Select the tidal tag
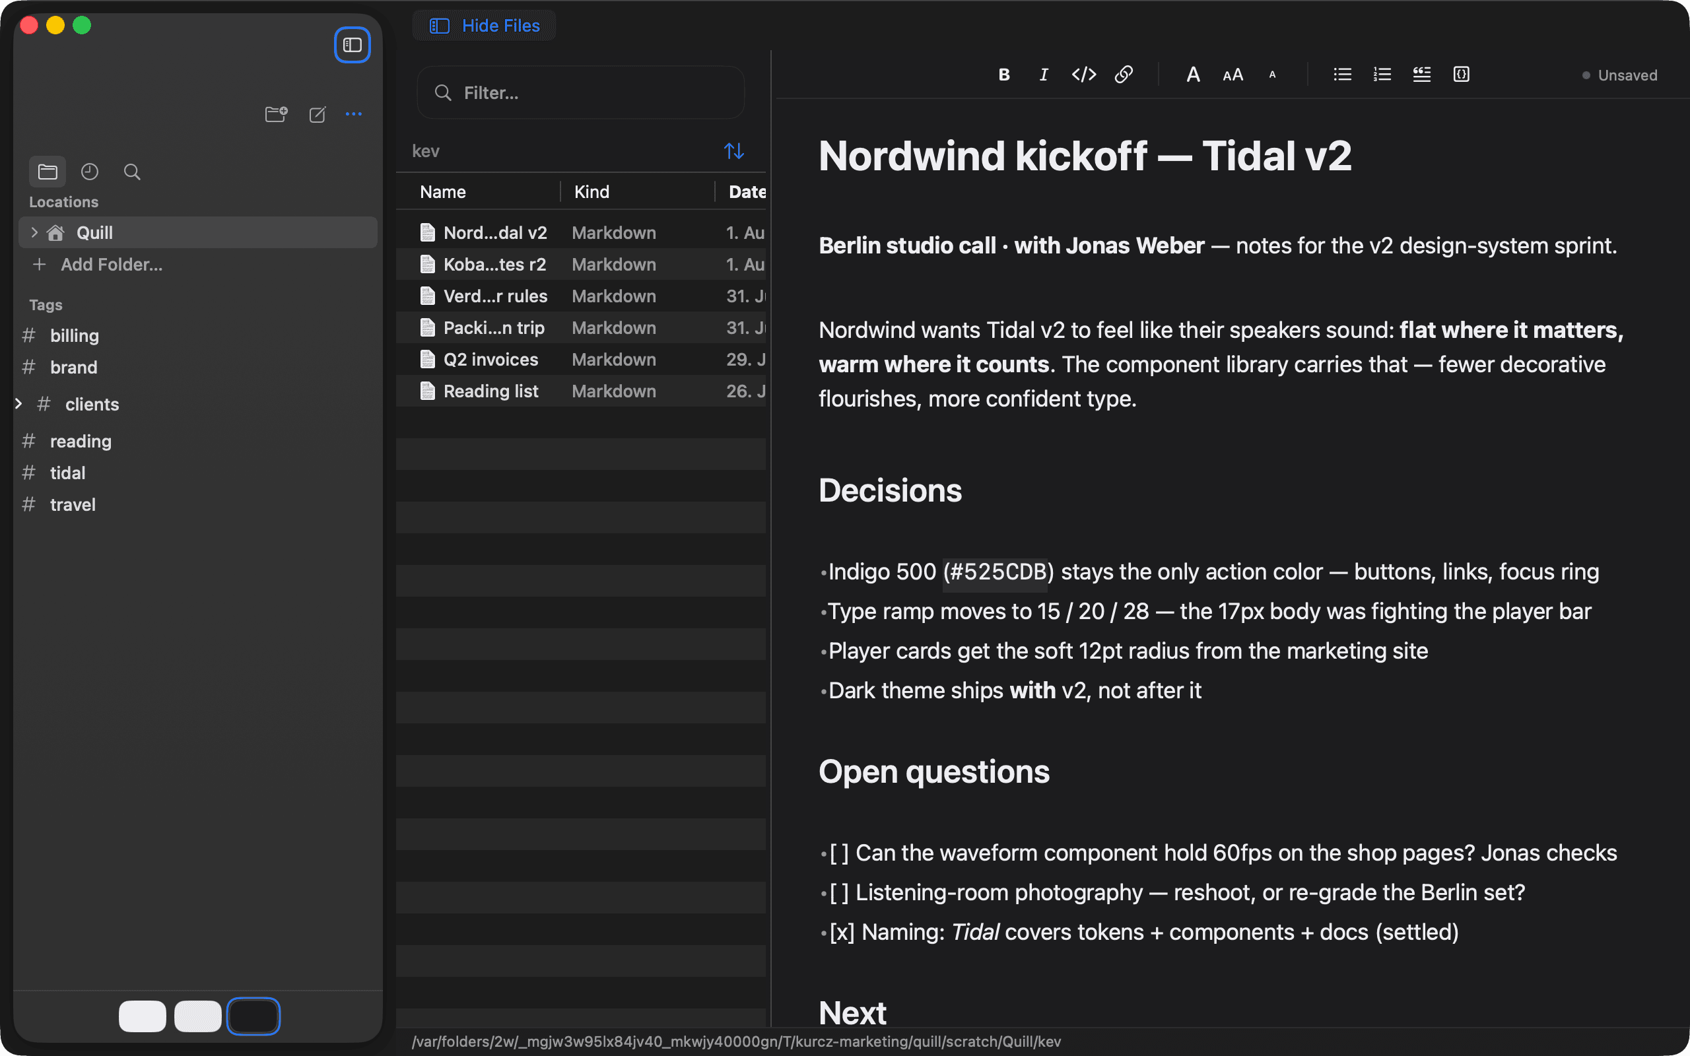 (67, 472)
